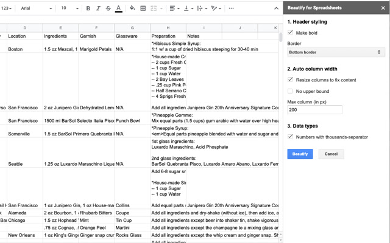390x243 pixels.
Task: Open the borders tool
Action: (143, 9)
